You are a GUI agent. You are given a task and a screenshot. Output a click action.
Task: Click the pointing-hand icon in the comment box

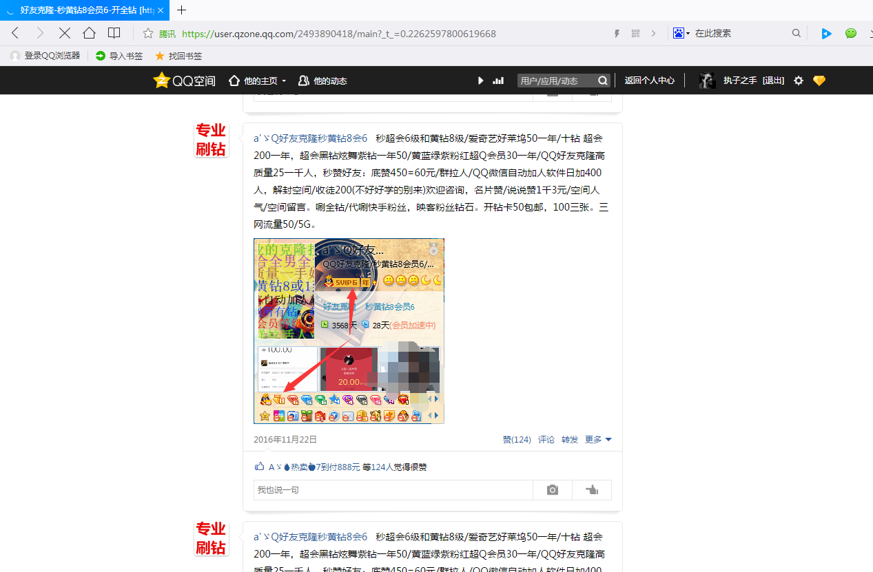[592, 490]
